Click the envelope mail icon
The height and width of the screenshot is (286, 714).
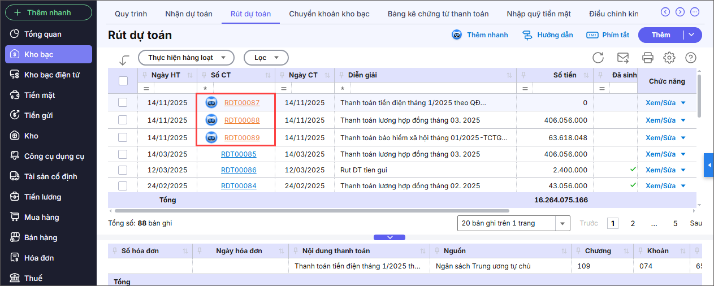(x=623, y=58)
